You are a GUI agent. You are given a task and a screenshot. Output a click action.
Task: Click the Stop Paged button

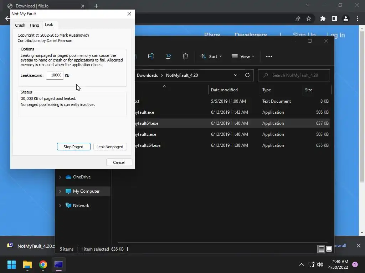pyautogui.click(x=73, y=147)
